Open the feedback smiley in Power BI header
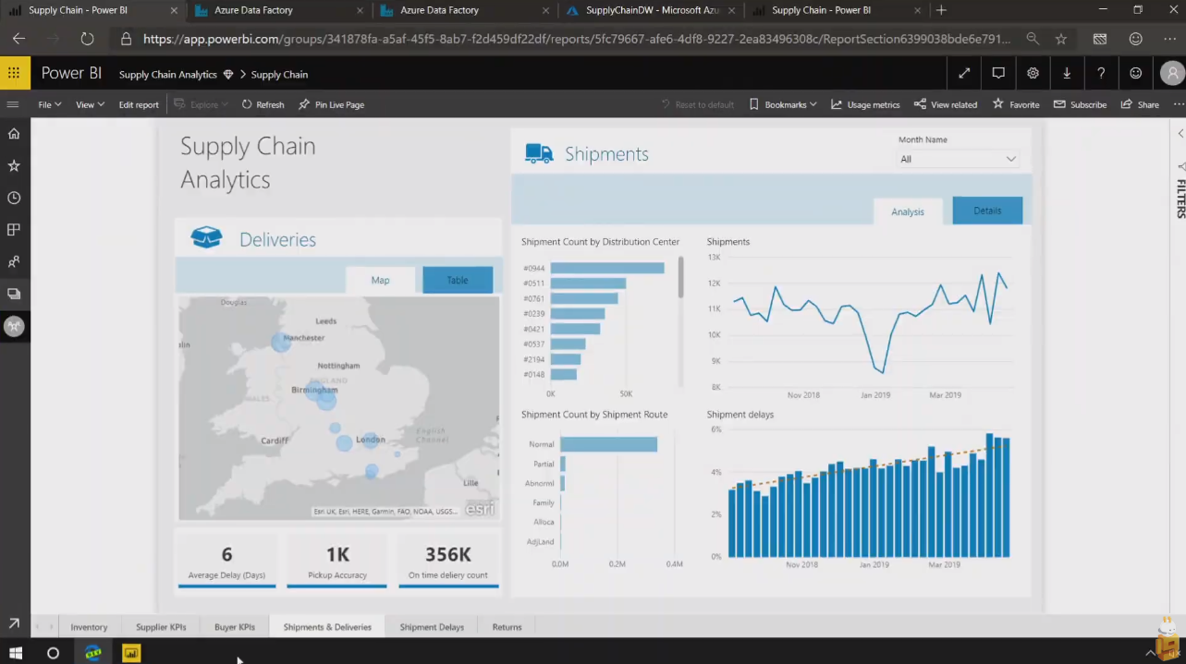Viewport: 1186px width, 664px height. (x=1135, y=74)
